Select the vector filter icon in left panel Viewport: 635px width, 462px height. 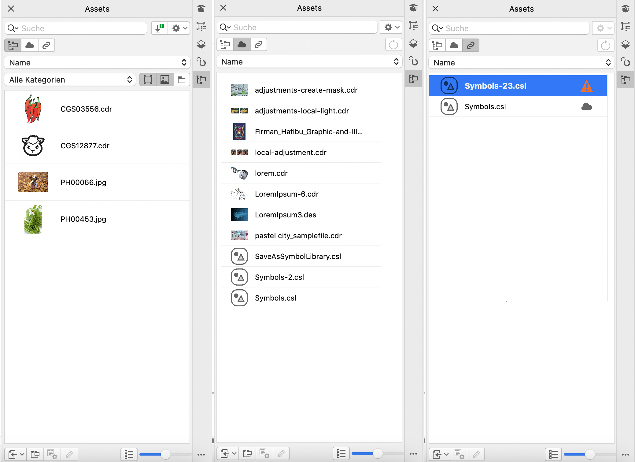[148, 80]
